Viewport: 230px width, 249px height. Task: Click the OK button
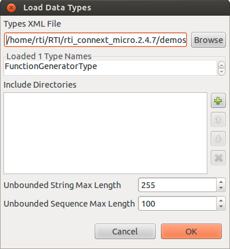click(191, 232)
